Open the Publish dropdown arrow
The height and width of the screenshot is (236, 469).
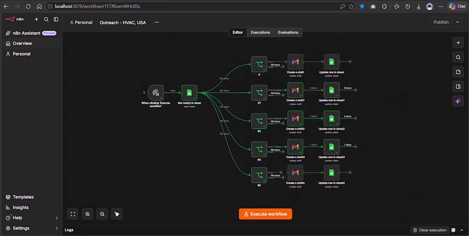point(457,22)
